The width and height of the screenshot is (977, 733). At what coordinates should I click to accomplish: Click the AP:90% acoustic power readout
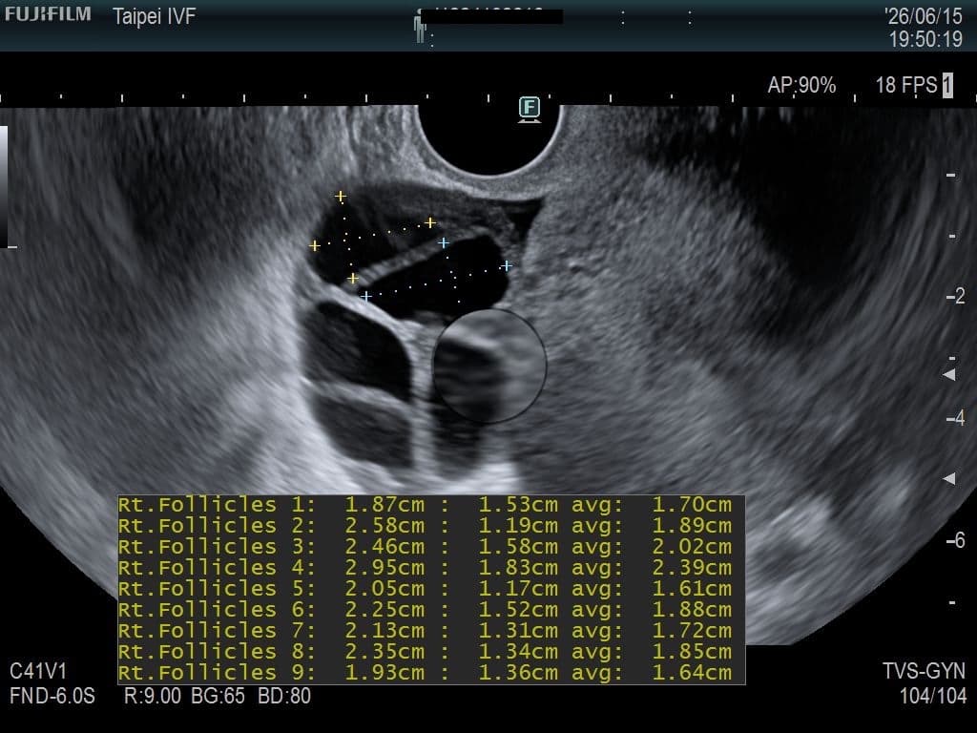[801, 85]
